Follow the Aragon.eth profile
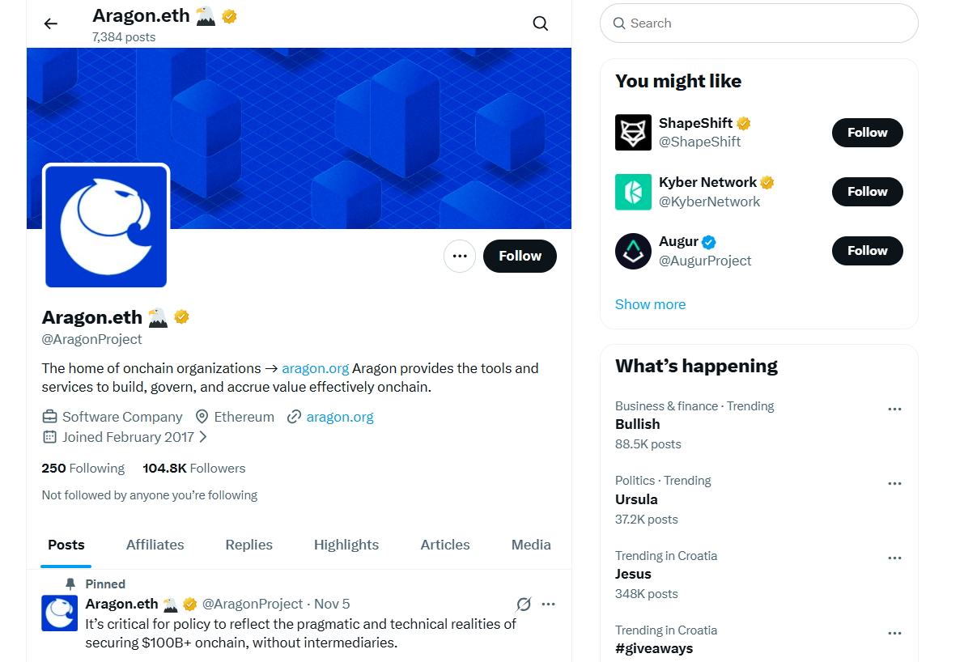 [x=520, y=256]
